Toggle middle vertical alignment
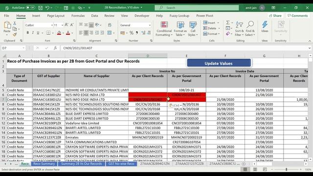Viewport: 313px width, 176px height. pyautogui.click(x=86, y=25)
